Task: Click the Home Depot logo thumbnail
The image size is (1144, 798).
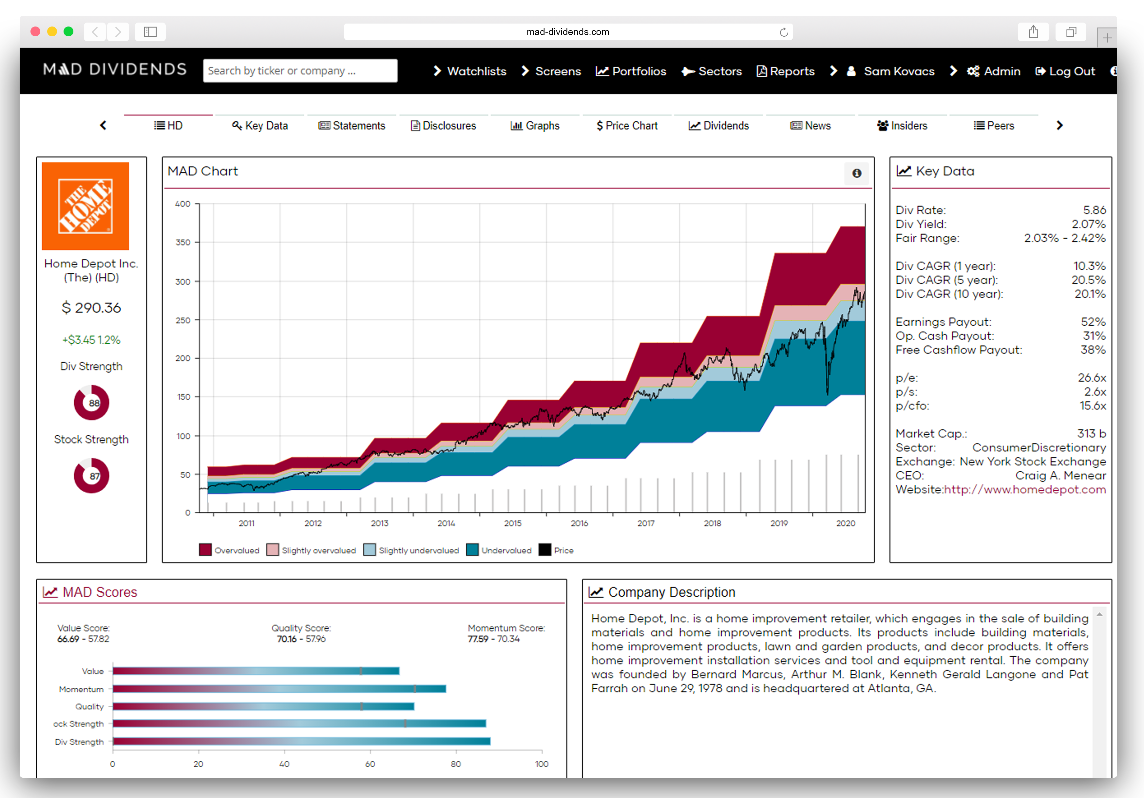Action: (x=85, y=206)
